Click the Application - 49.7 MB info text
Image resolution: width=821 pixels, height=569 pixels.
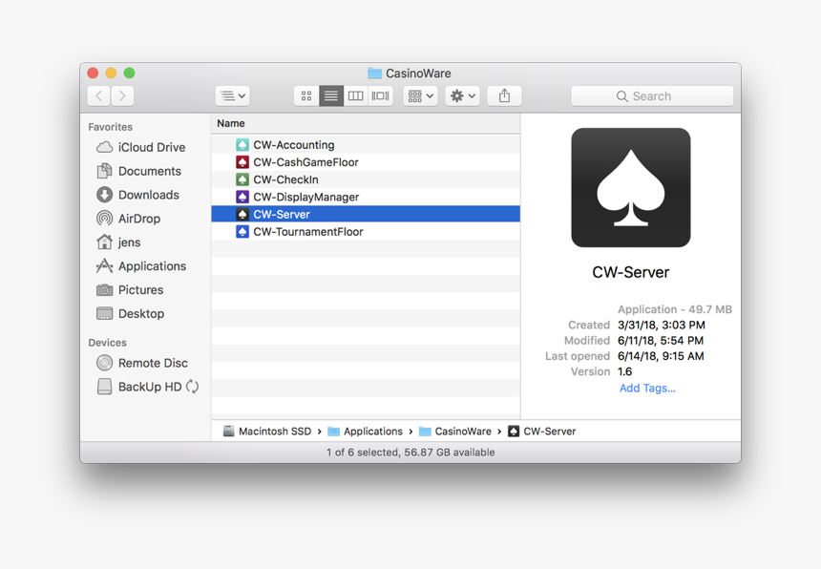pyautogui.click(x=675, y=309)
